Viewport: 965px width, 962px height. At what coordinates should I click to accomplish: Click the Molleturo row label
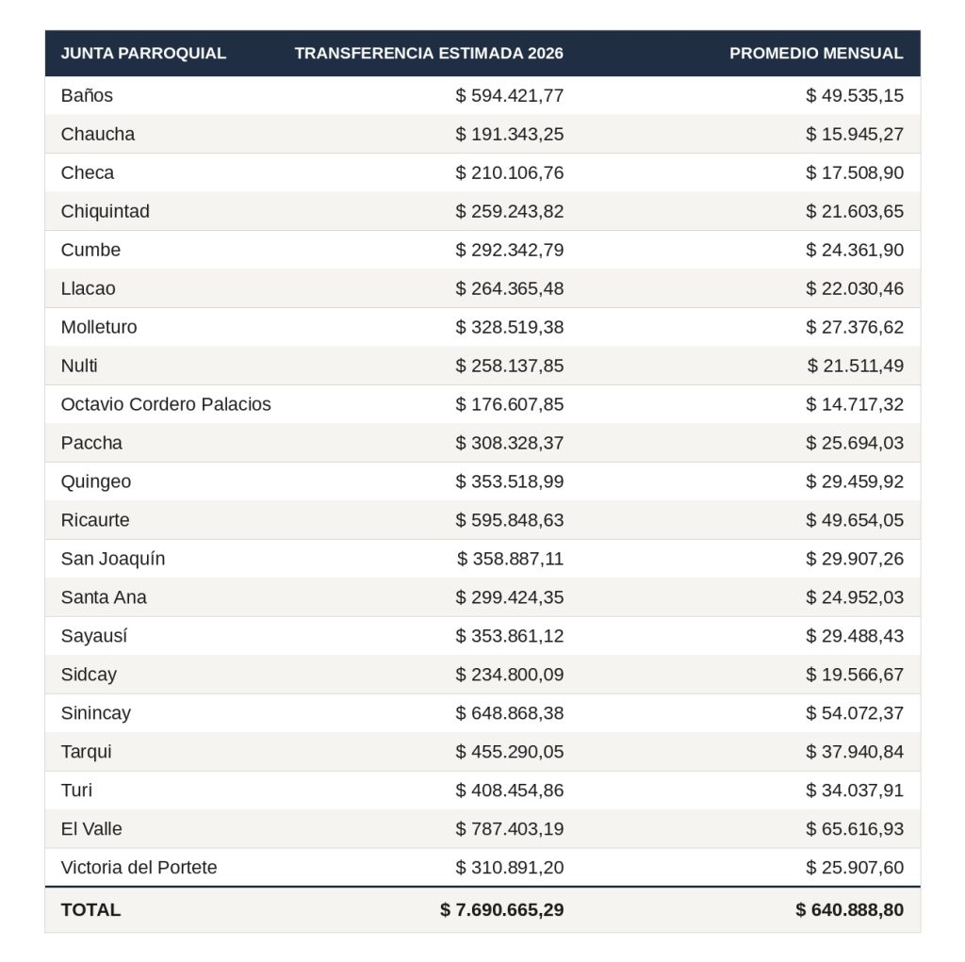(99, 327)
